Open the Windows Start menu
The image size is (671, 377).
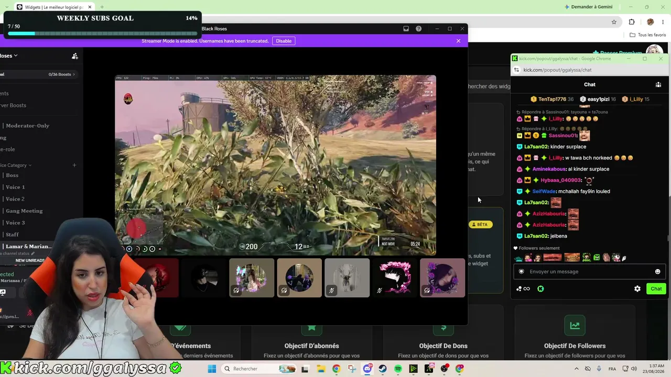click(x=212, y=369)
